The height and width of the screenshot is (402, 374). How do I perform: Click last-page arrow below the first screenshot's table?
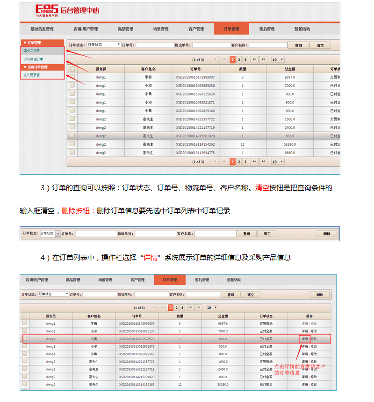263,162
